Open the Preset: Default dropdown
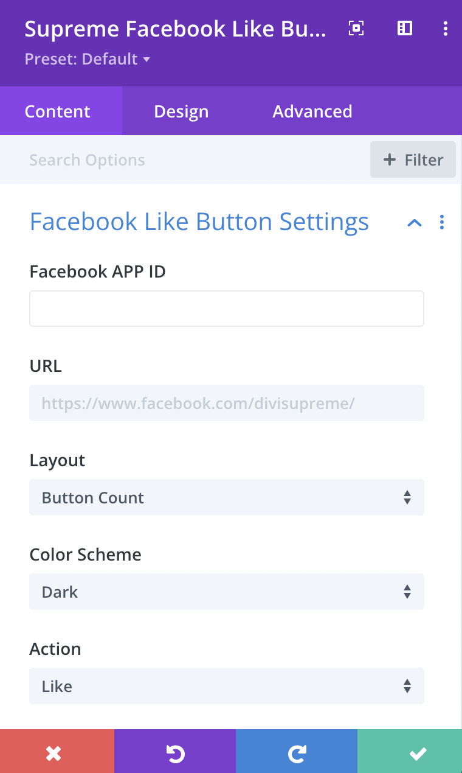This screenshot has height=773, width=462. coord(88,59)
